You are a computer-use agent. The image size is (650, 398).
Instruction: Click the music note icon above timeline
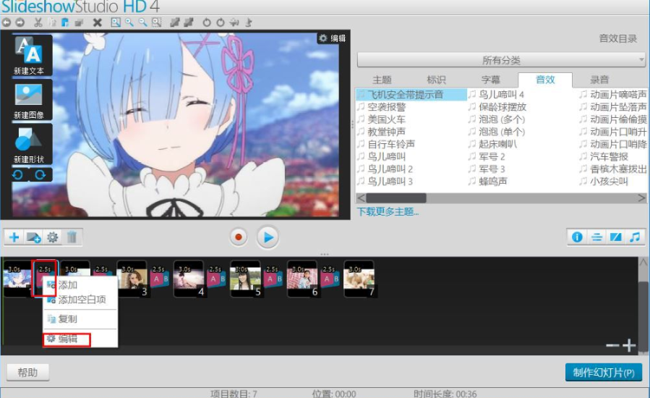pyautogui.click(x=635, y=237)
